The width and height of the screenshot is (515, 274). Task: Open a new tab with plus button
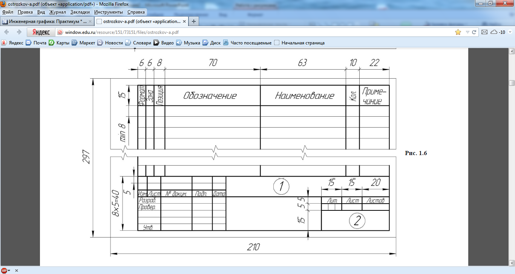tap(194, 21)
